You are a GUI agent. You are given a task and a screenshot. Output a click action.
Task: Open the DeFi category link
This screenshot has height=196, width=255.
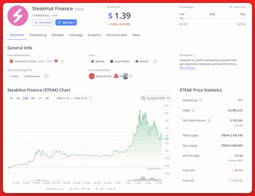coord(55,15)
